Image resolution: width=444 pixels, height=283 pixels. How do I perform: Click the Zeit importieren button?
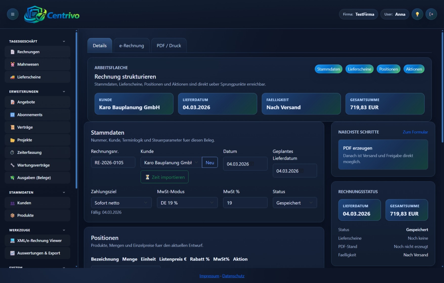coord(164,177)
